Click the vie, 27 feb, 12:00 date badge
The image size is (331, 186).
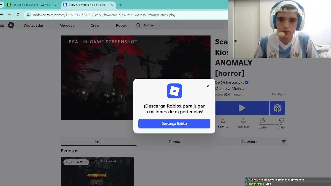click(x=76, y=162)
